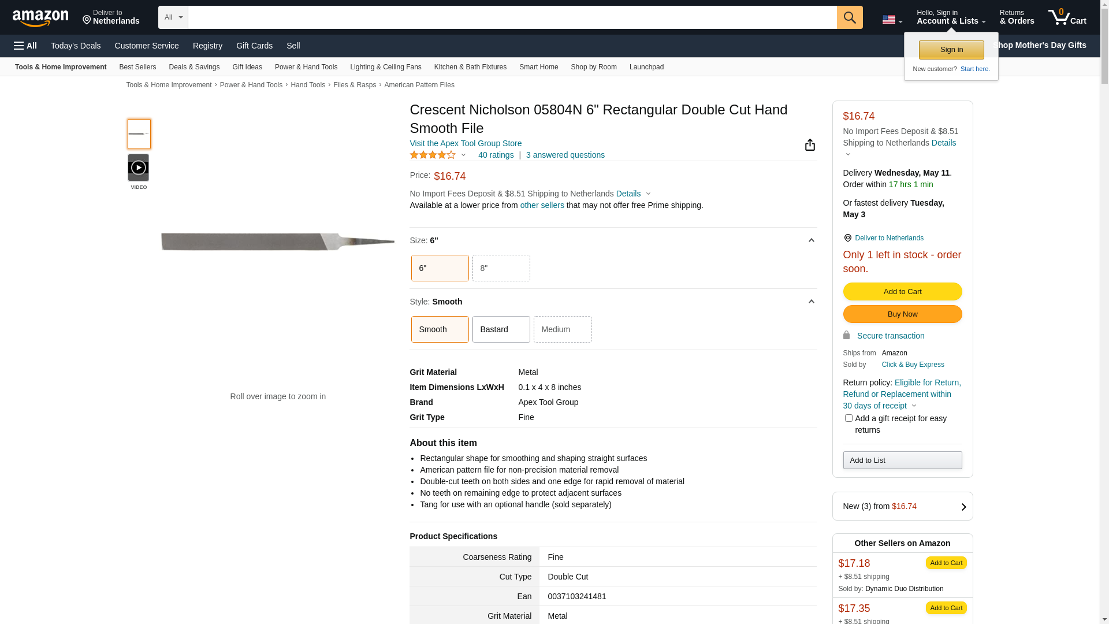
Task: Select the Bastard style option
Action: point(501,329)
